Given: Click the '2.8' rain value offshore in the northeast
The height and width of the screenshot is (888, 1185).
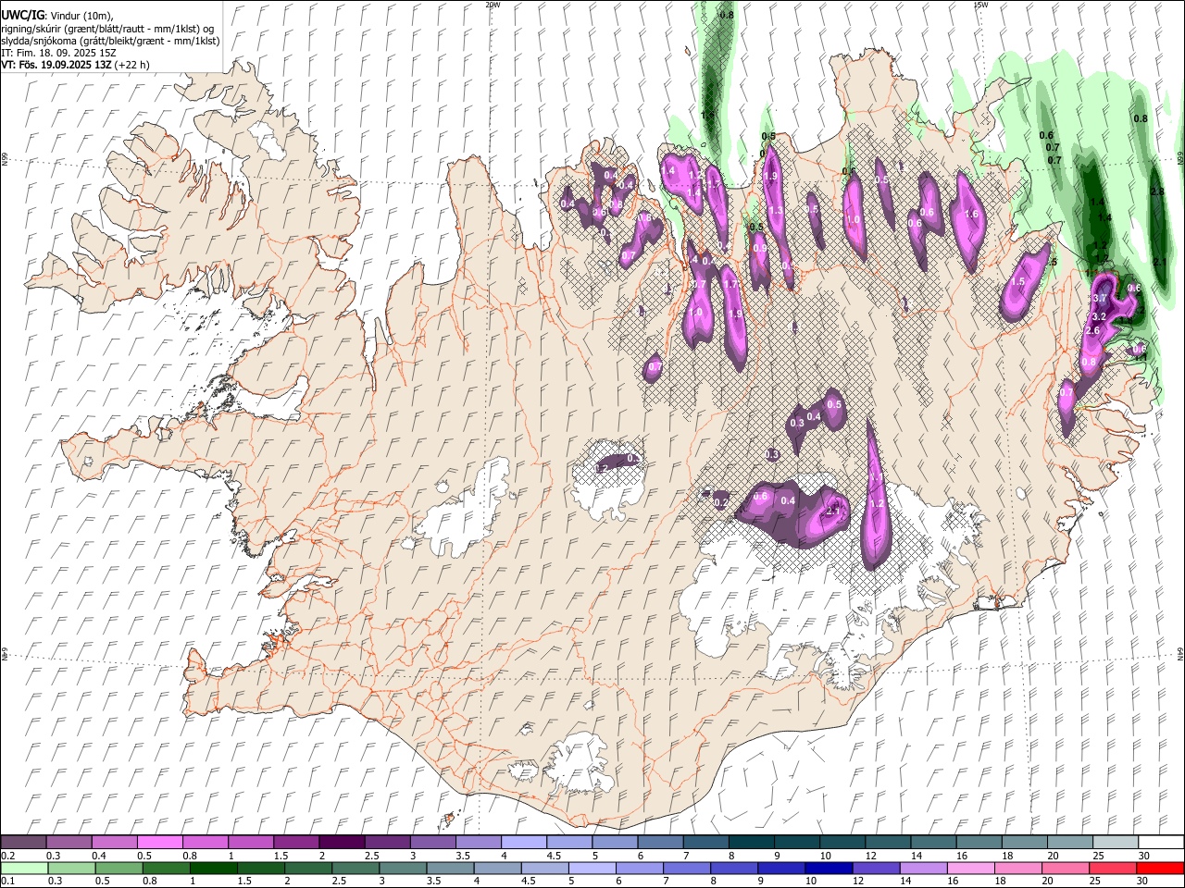Looking at the screenshot, I should click(1156, 191).
